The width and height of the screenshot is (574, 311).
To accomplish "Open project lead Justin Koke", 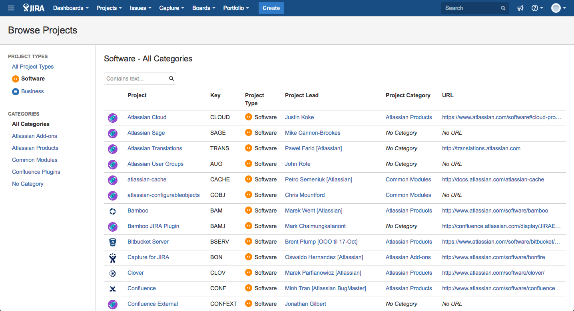I will 299,117.
